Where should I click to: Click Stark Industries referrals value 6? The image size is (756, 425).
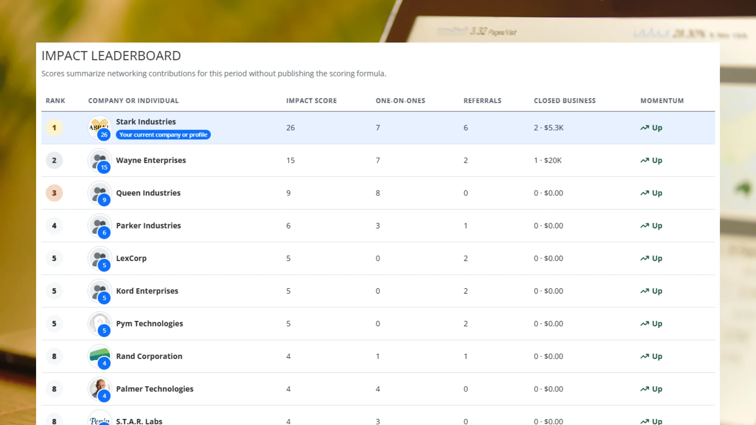click(466, 128)
